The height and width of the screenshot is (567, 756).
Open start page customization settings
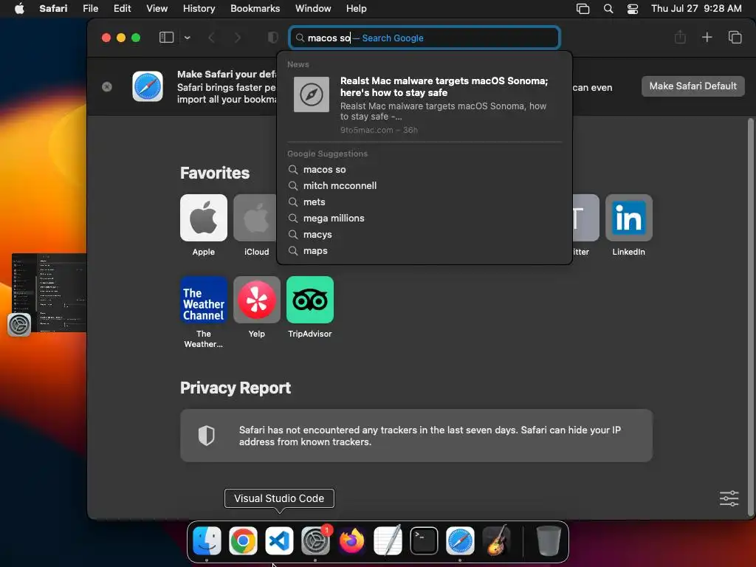[729, 498]
